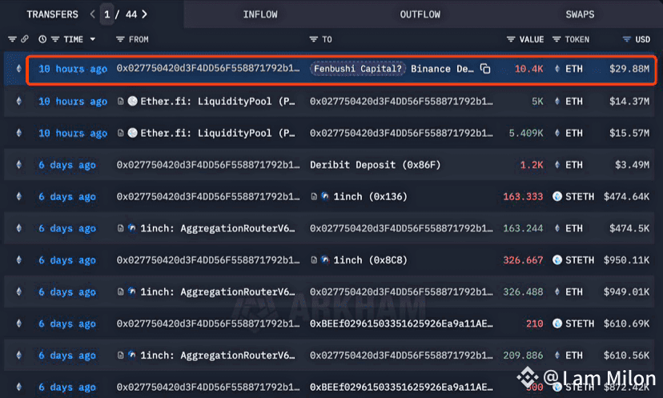This screenshot has height=398, width=663.
Task: Copy the Binance Deposit address icon
Action: (x=485, y=69)
